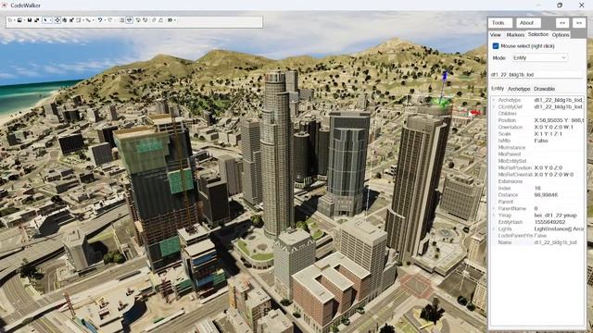This screenshot has height=333, width=593.
Task: Switch to the Options tab
Action: click(560, 35)
